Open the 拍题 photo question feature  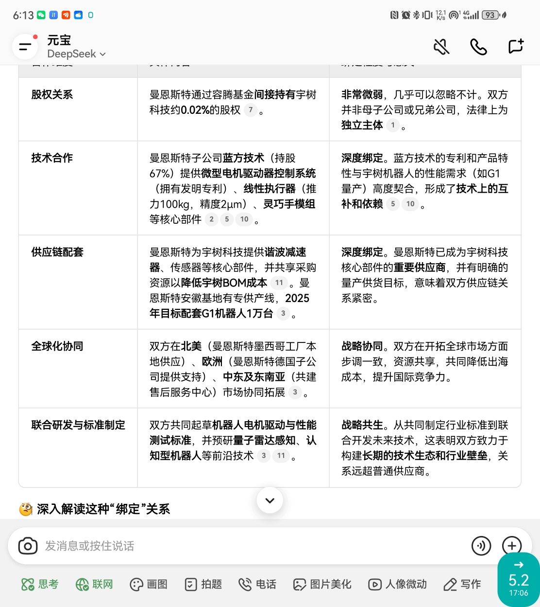click(x=203, y=584)
